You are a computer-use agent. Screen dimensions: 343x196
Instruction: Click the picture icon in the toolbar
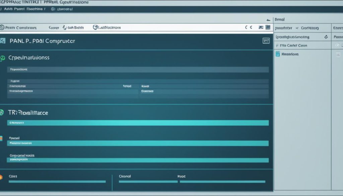click(261, 27)
